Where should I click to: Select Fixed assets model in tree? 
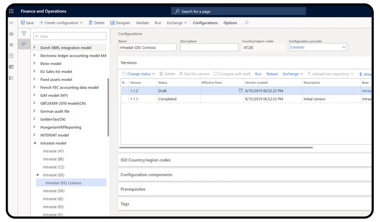[56, 79]
